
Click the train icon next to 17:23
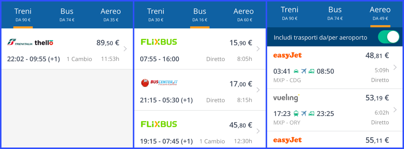click(x=296, y=114)
